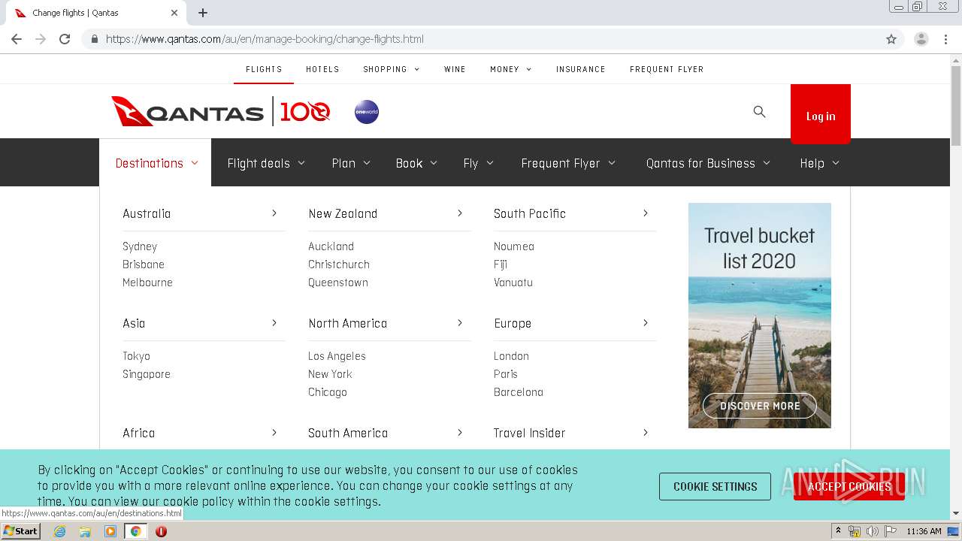Expand the Book menu
Viewport: 962px width, 541px height.
point(417,163)
